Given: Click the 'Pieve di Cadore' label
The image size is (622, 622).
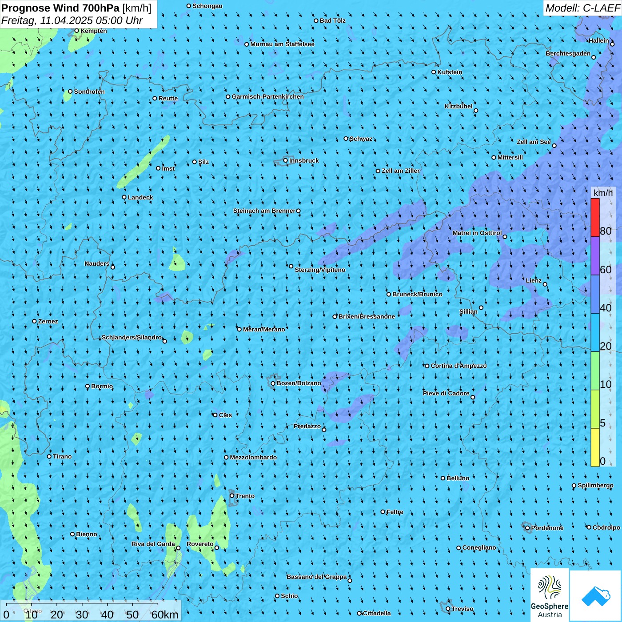Looking at the screenshot, I should 446,393.
